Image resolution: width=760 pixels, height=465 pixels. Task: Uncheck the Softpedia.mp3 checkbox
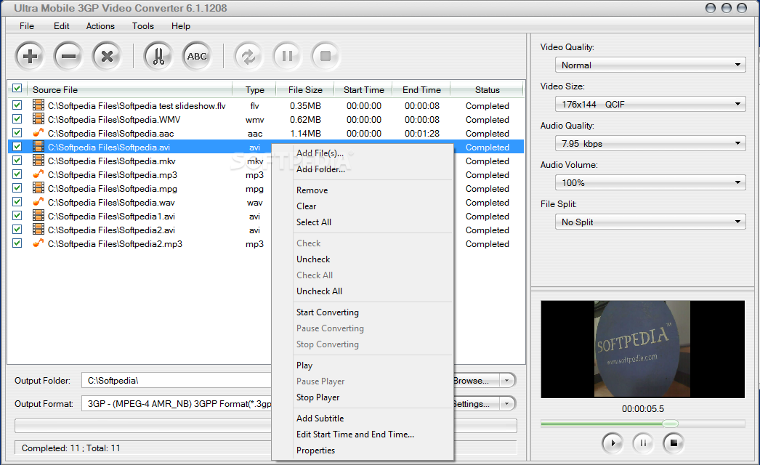pyautogui.click(x=17, y=174)
